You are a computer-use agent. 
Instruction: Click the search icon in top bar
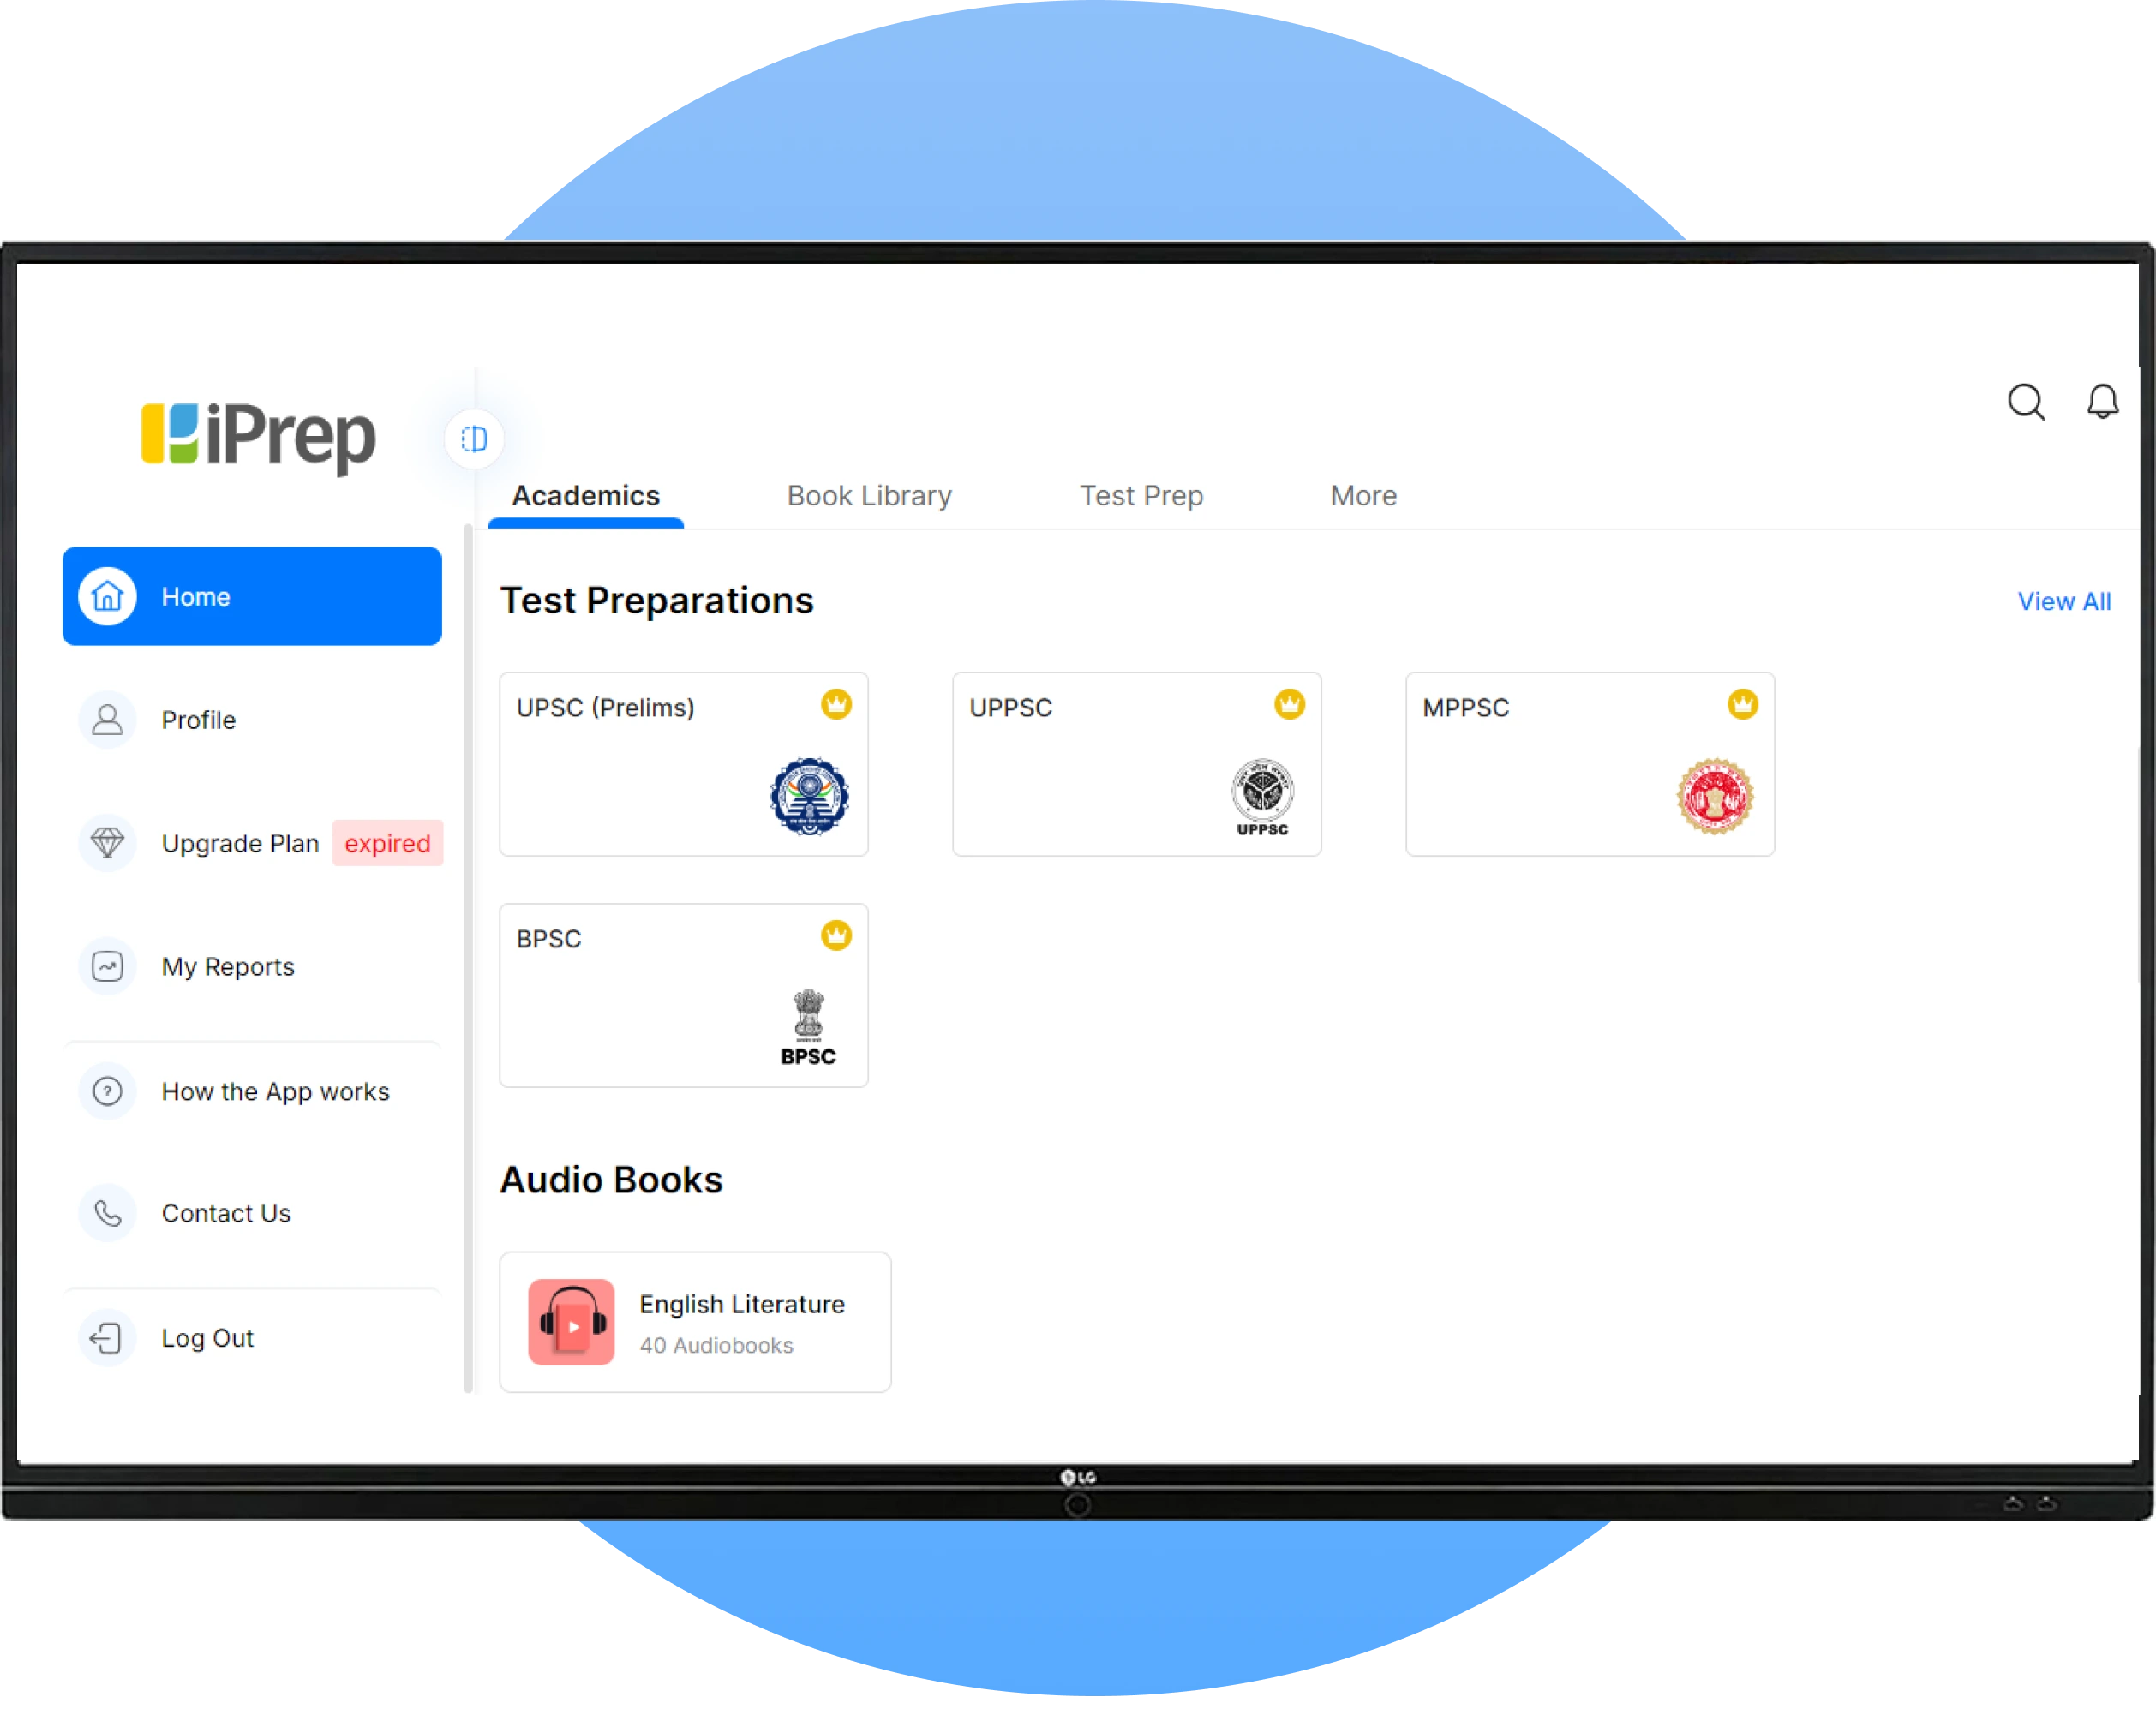[x=2024, y=402]
